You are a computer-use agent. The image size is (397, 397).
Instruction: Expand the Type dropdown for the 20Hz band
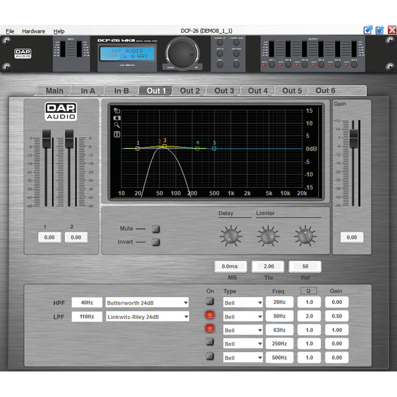point(242,303)
